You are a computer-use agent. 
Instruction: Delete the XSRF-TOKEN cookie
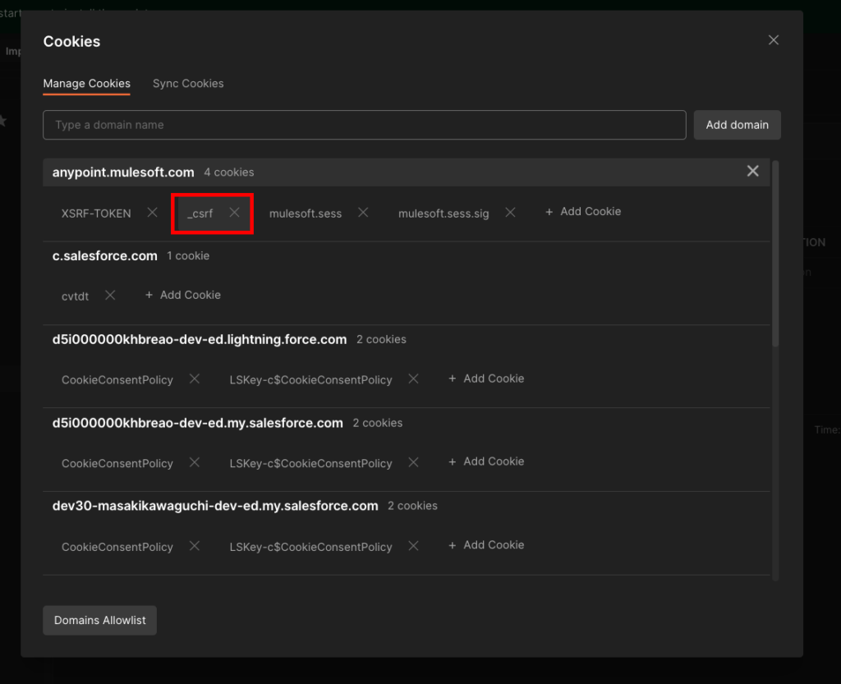pyautogui.click(x=152, y=213)
